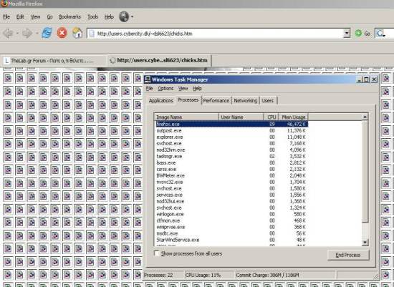Click the process list scrollbar down arrow

pos(365,242)
